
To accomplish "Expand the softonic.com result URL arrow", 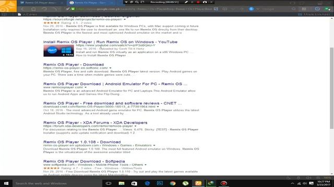I will [110, 68].
